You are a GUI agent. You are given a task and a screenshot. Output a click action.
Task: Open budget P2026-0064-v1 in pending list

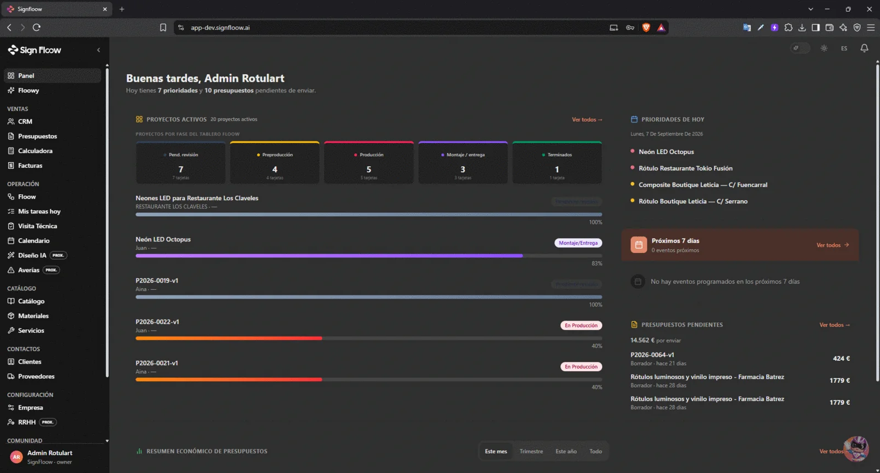740,359
